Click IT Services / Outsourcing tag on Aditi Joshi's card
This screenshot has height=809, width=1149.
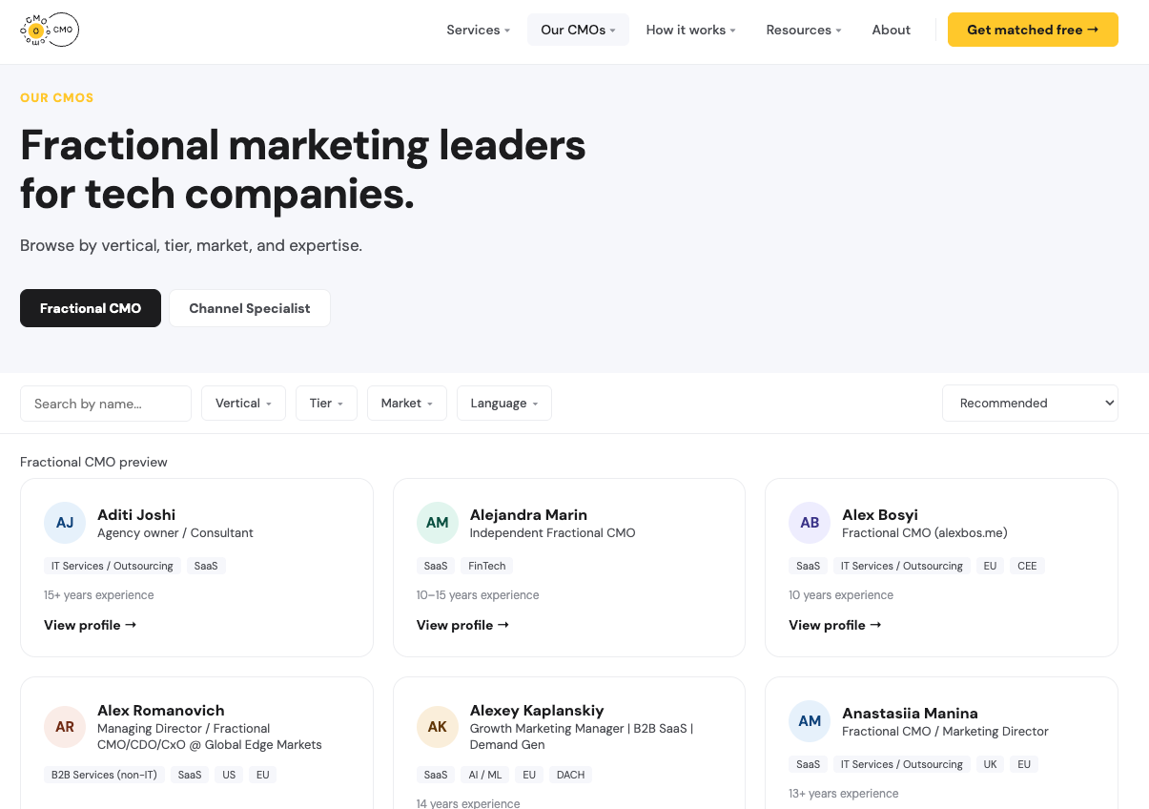tap(113, 566)
